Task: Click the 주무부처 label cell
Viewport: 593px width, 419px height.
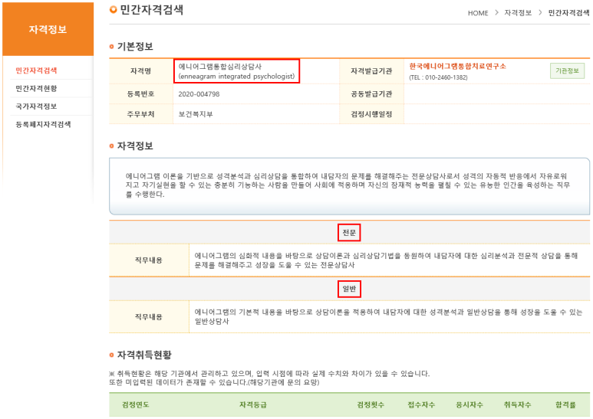Action: pos(141,114)
